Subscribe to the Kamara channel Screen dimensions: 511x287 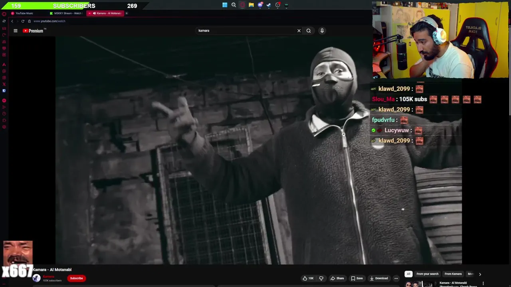76,278
